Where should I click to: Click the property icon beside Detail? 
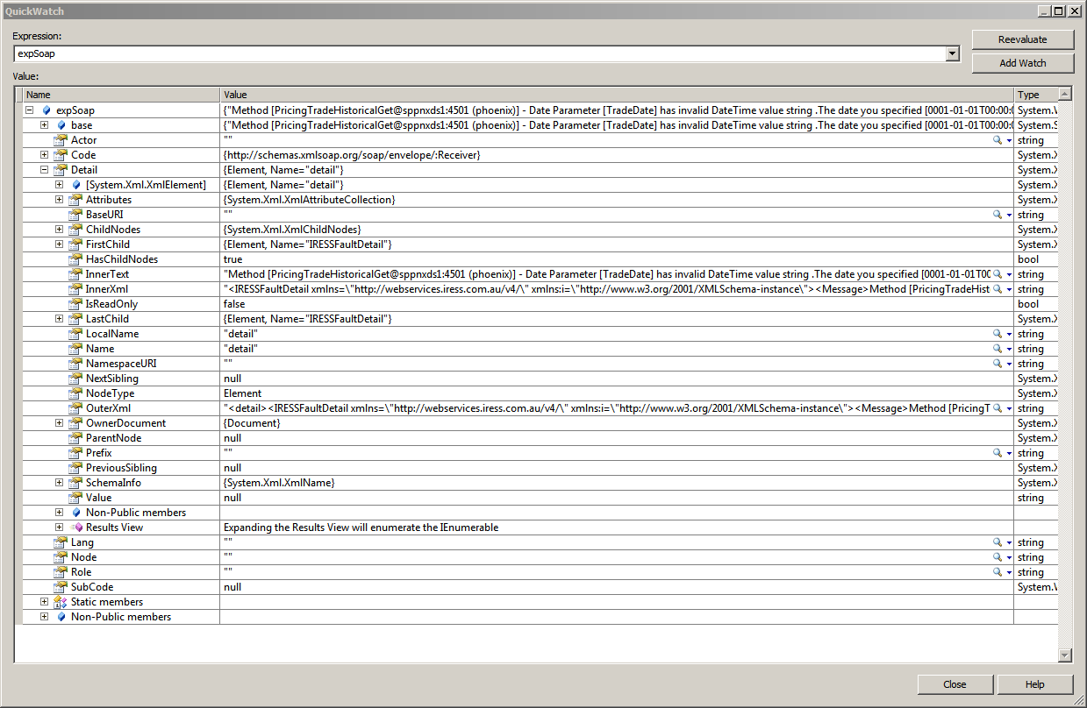point(61,170)
